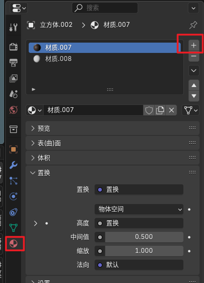Screen dimensions: 204x283
Task: Add a new material slot
Action: (194, 45)
